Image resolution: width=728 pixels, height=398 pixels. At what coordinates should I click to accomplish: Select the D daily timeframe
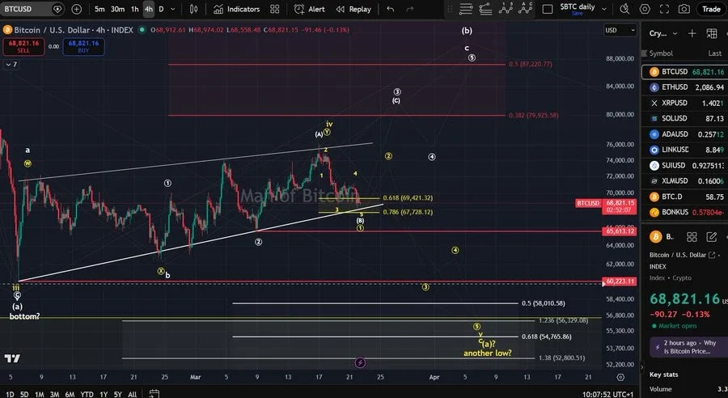tap(161, 9)
